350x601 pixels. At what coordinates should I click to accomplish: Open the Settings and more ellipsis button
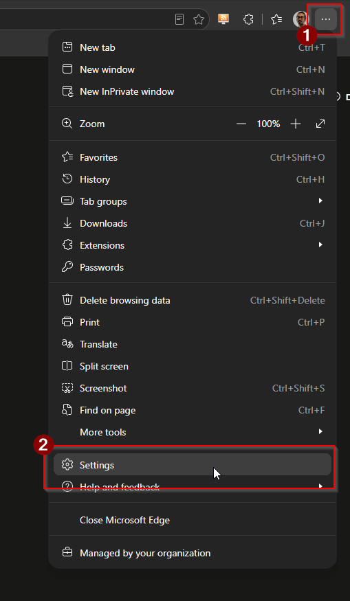pyautogui.click(x=326, y=19)
